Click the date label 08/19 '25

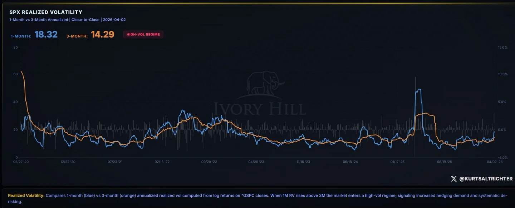coord(444,162)
